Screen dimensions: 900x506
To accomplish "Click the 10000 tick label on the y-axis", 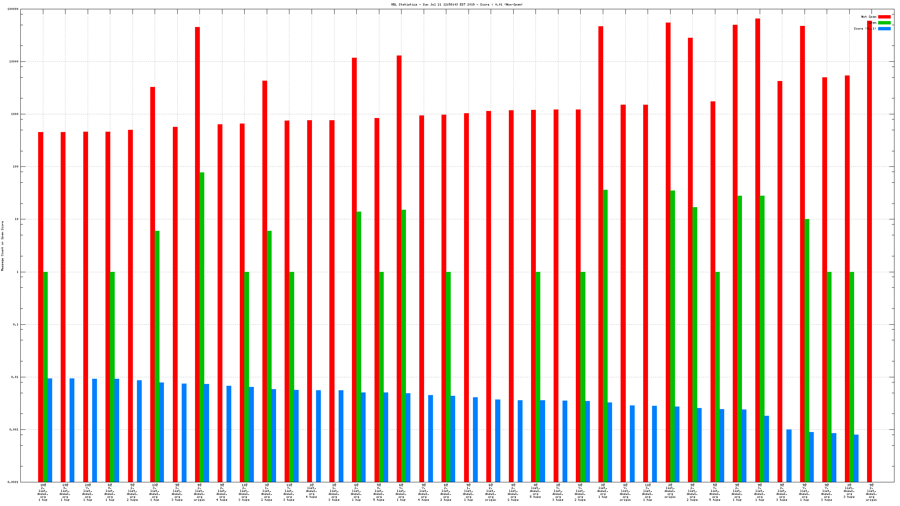I will [14, 61].
